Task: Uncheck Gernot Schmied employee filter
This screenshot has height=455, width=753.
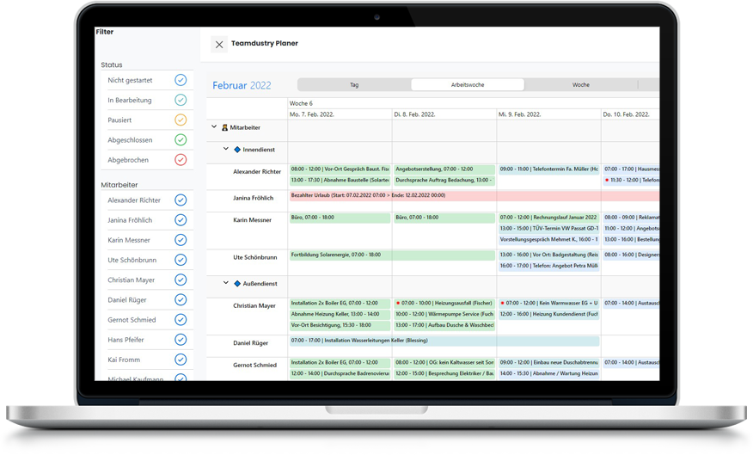Action: [x=181, y=319]
